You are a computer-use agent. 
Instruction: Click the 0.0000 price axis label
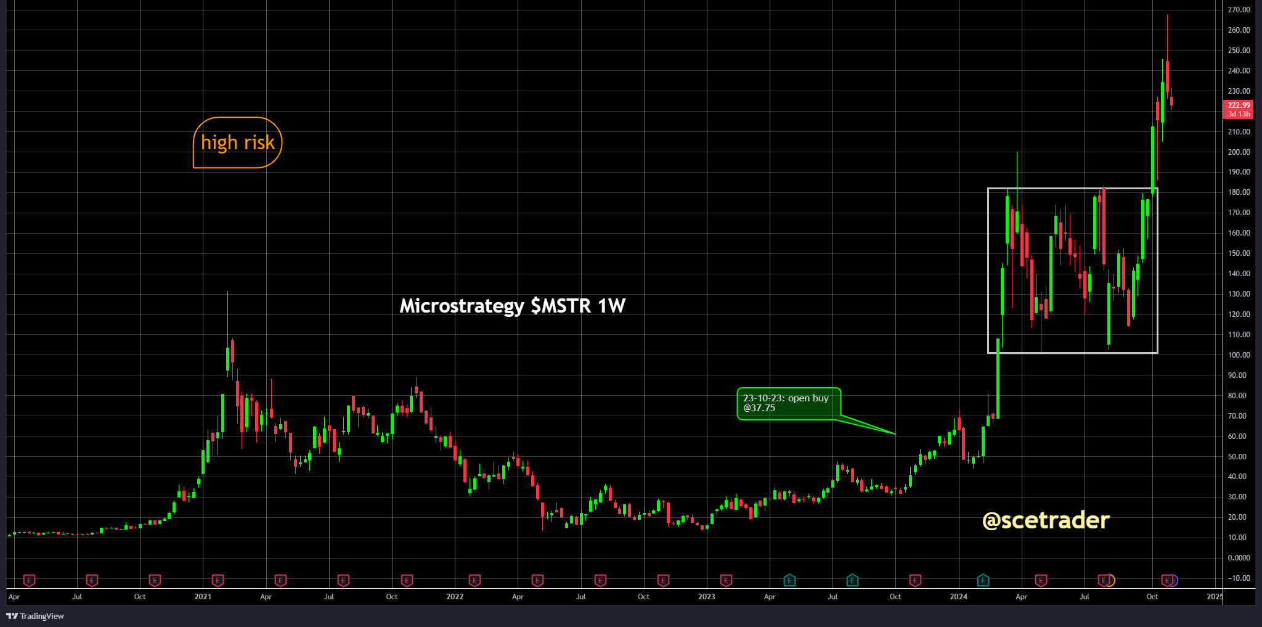(1239, 558)
